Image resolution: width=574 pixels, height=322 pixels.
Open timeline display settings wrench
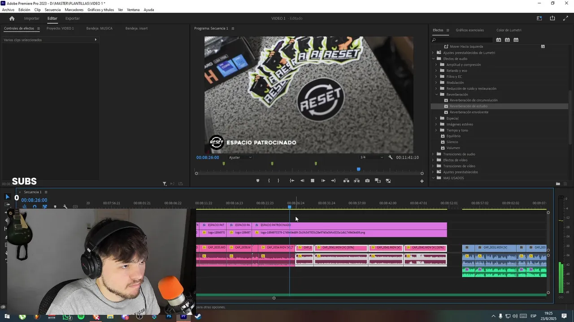[x=65, y=207]
